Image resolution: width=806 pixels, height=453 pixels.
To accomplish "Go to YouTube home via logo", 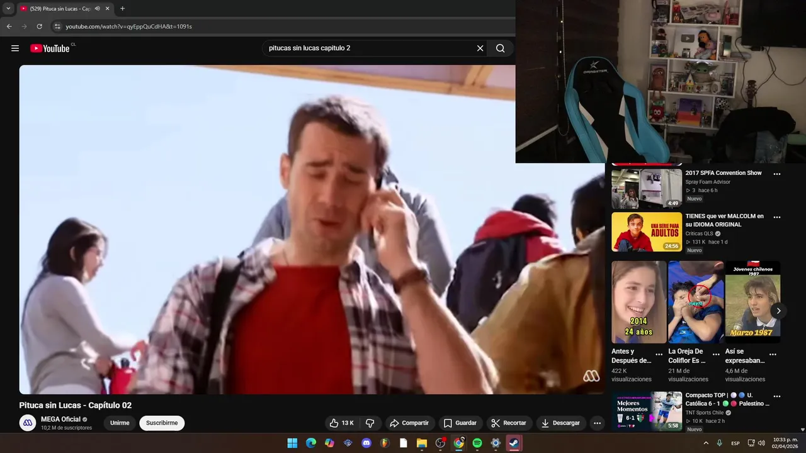I will (x=50, y=48).
